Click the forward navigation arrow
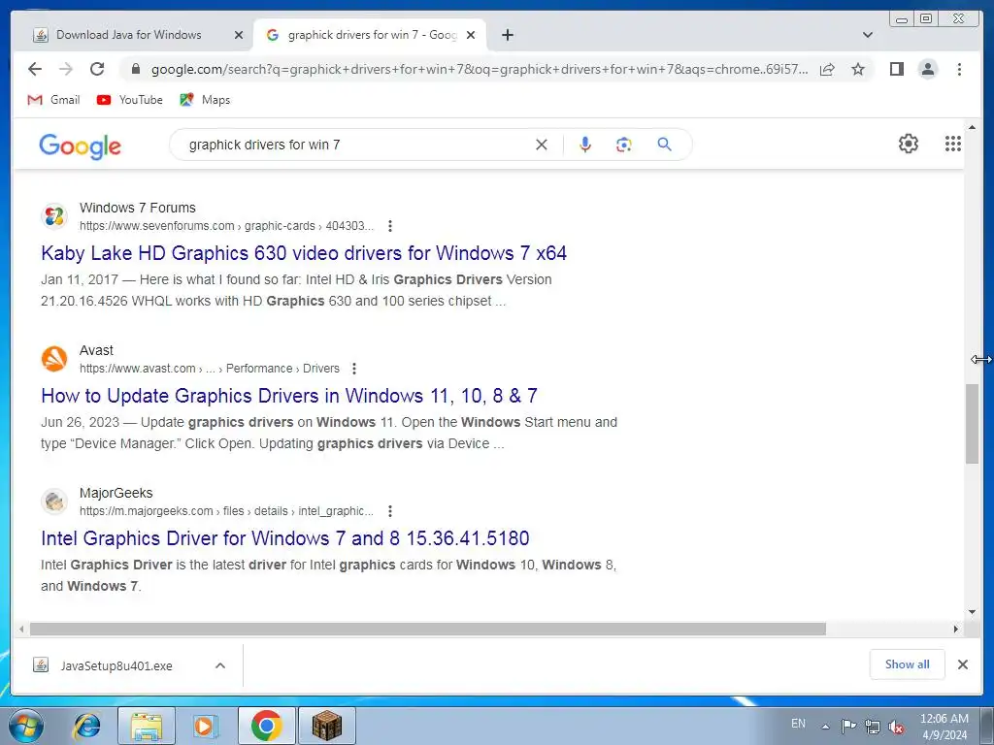This screenshot has width=994, height=745. tap(65, 69)
